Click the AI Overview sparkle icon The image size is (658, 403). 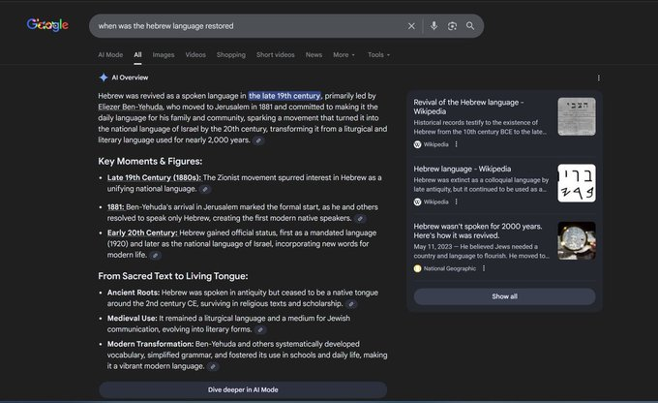[104, 77]
